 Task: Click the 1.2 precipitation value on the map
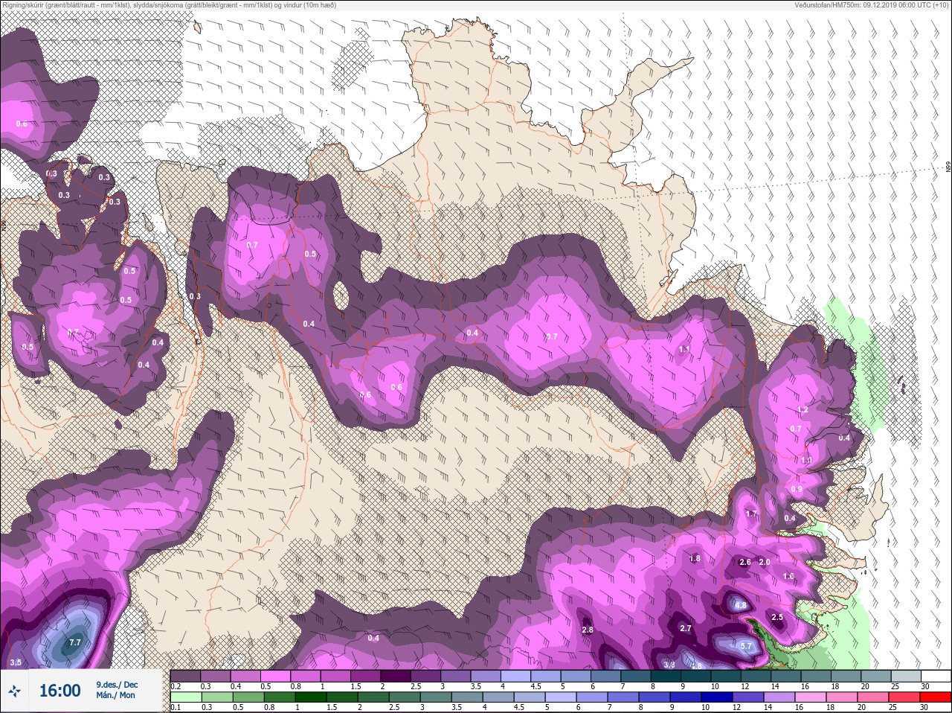[803, 410]
